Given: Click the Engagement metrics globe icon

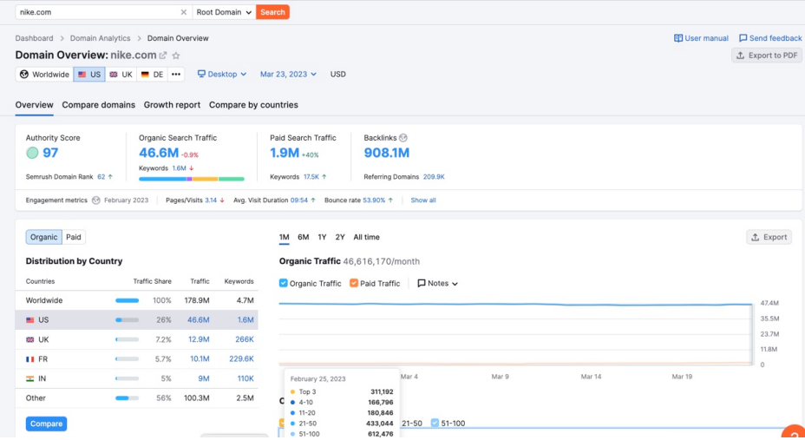Looking at the screenshot, I should coord(96,200).
